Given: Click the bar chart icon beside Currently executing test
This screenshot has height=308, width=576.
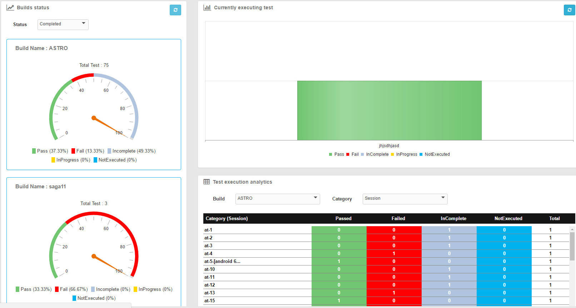Looking at the screenshot, I should tap(207, 8).
